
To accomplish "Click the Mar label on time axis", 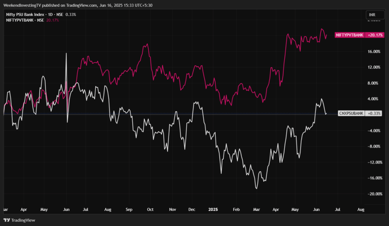I will click(x=256, y=210).
